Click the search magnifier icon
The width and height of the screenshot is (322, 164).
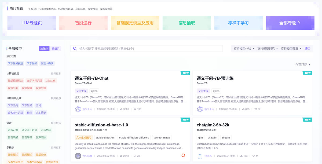[x=75, y=49]
